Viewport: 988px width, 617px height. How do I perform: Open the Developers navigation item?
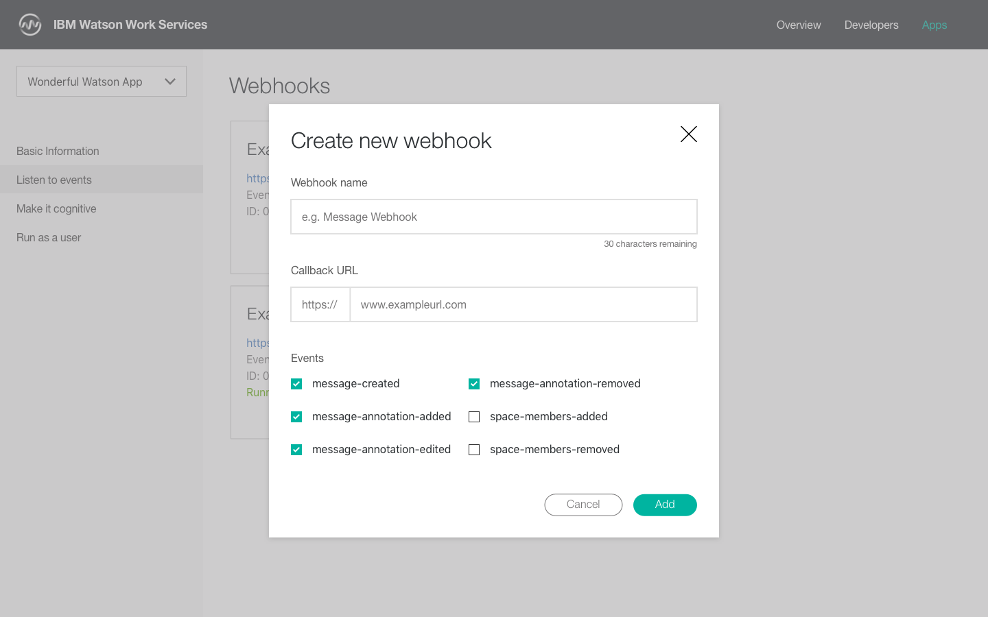pyautogui.click(x=871, y=25)
